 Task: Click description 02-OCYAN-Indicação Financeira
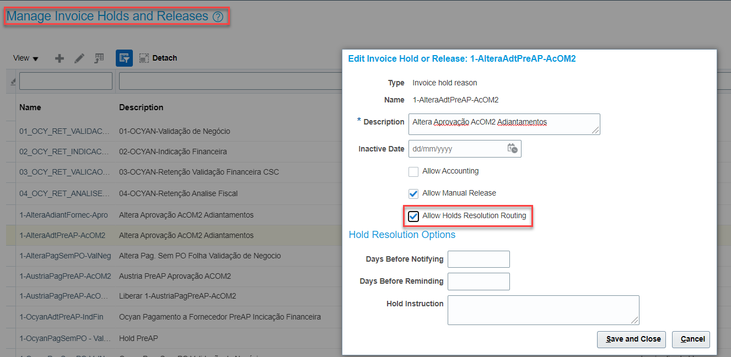[173, 152]
